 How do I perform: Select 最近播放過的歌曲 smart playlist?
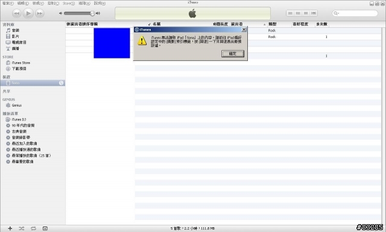click(26, 149)
